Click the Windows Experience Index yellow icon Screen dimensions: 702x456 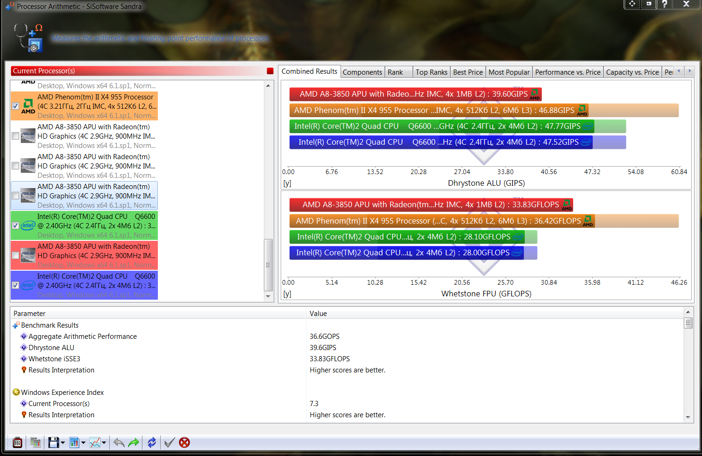click(x=16, y=392)
